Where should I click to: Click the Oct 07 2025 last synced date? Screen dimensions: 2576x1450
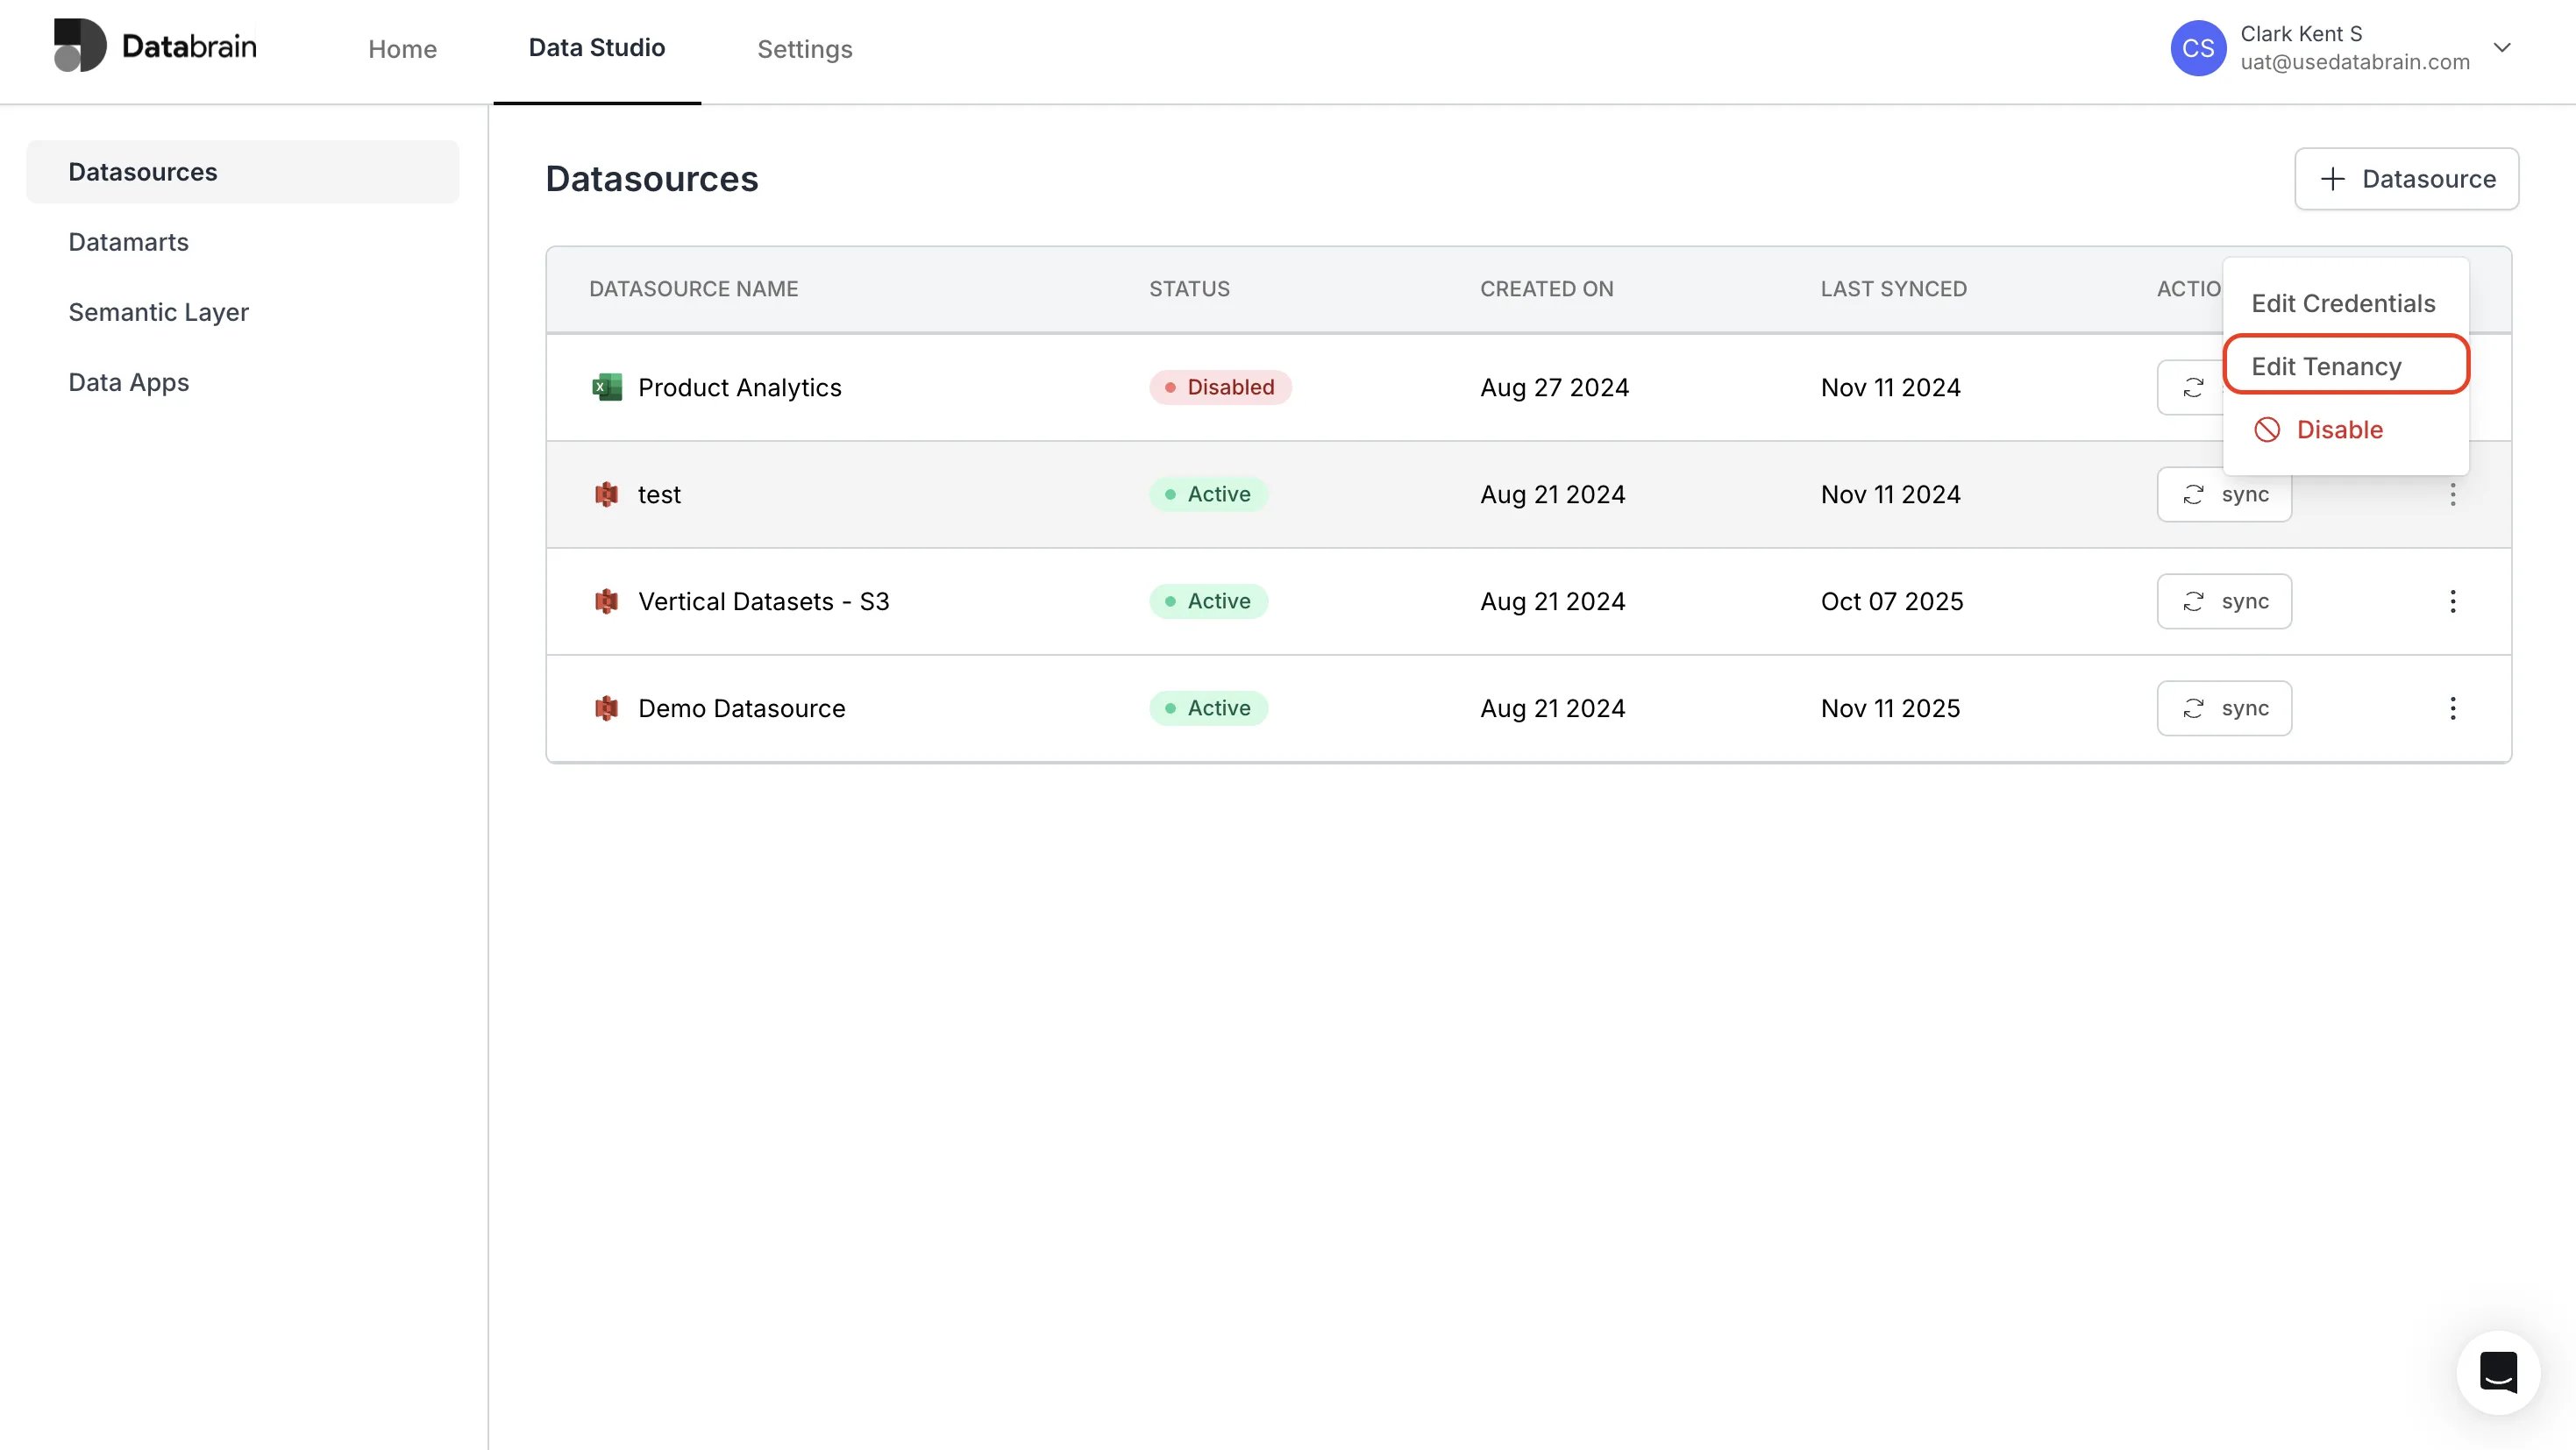tap(1891, 601)
